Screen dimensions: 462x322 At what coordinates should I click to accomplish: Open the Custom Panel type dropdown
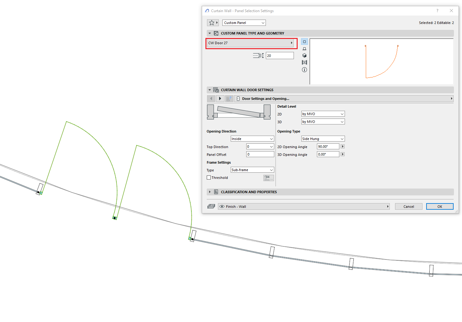click(244, 23)
